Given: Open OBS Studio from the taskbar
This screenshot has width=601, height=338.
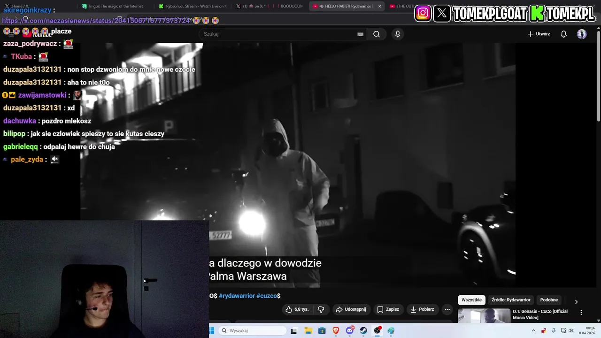Looking at the screenshot, I should (378, 330).
